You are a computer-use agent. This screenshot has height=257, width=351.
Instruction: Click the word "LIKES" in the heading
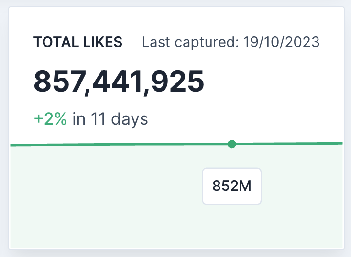[x=102, y=42]
